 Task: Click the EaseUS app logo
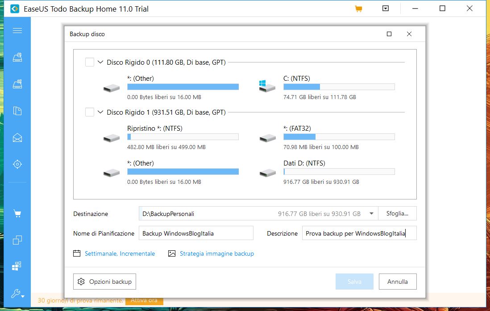pyautogui.click(x=14, y=9)
